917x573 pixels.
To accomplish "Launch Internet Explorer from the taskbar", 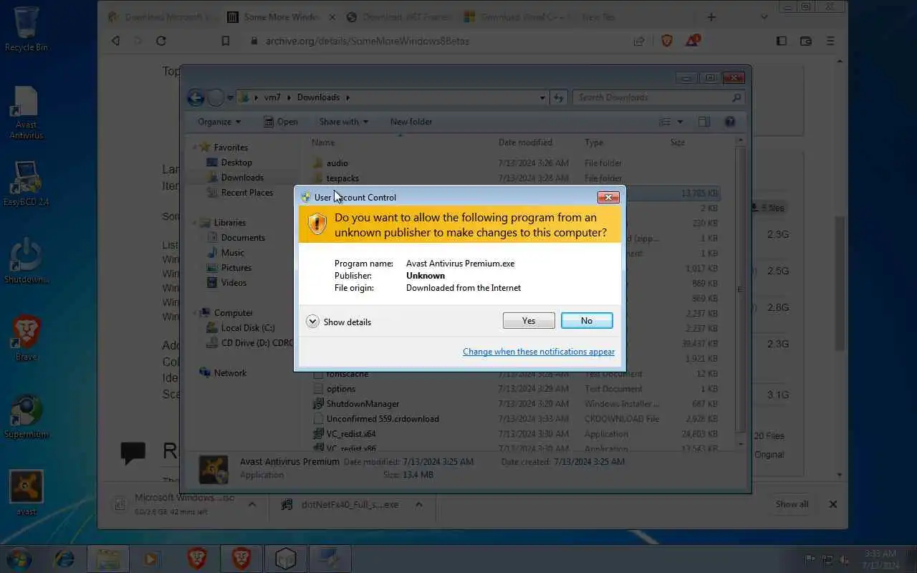I will (64, 558).
